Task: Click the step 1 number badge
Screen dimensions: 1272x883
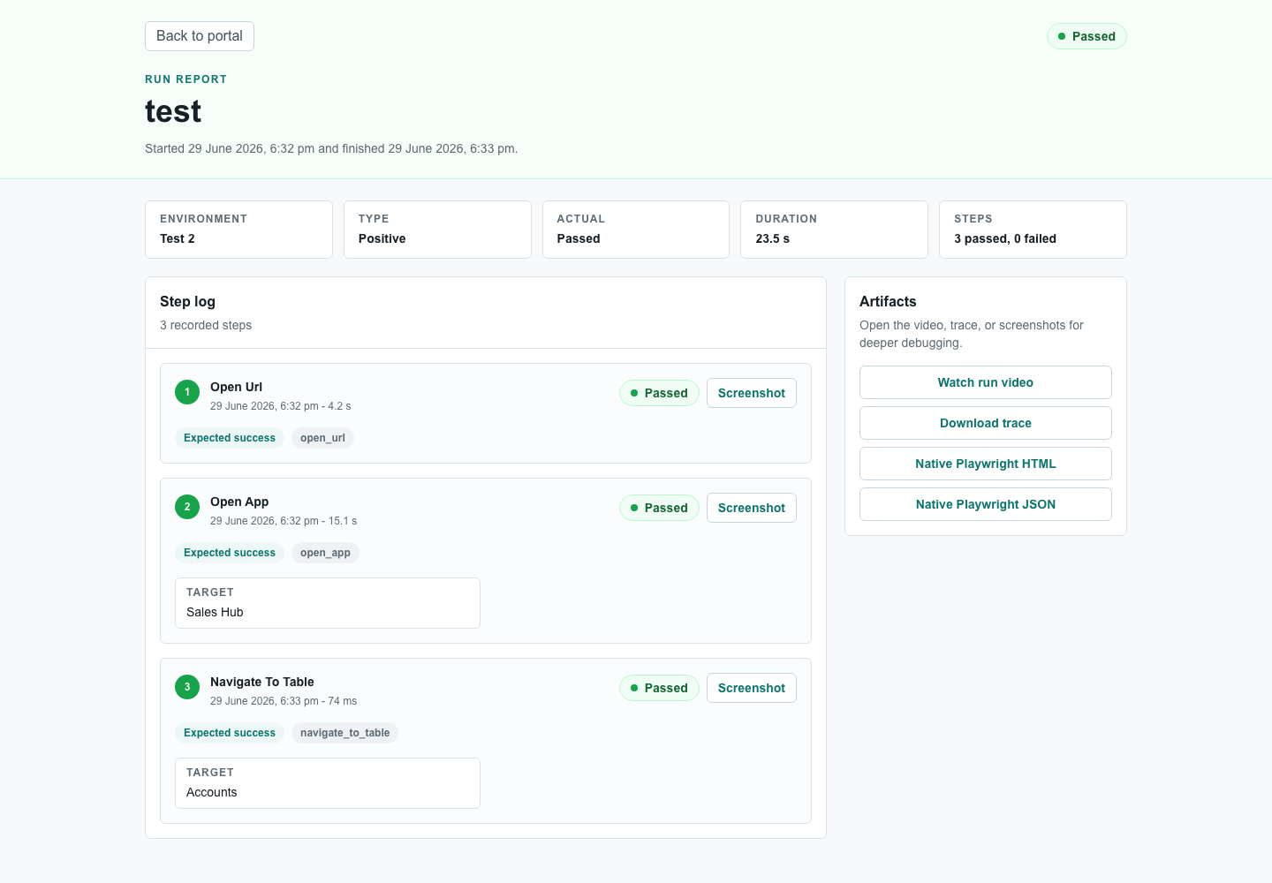Action: point(187,392)
